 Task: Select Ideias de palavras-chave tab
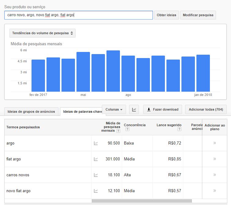pyautogui.click(x=83, y=112)
